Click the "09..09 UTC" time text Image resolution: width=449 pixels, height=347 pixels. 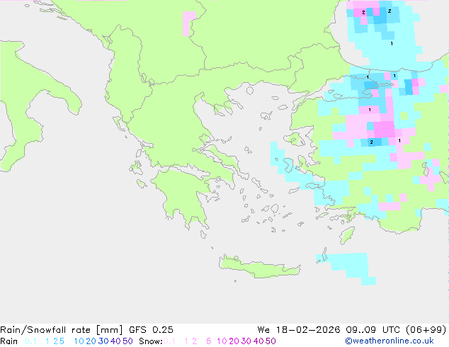click(373, 330)
